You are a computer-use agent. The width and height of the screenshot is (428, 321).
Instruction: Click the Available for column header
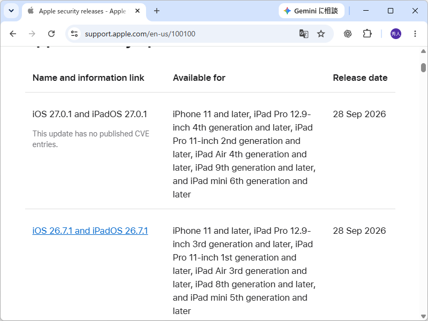[x=199, y=78]
